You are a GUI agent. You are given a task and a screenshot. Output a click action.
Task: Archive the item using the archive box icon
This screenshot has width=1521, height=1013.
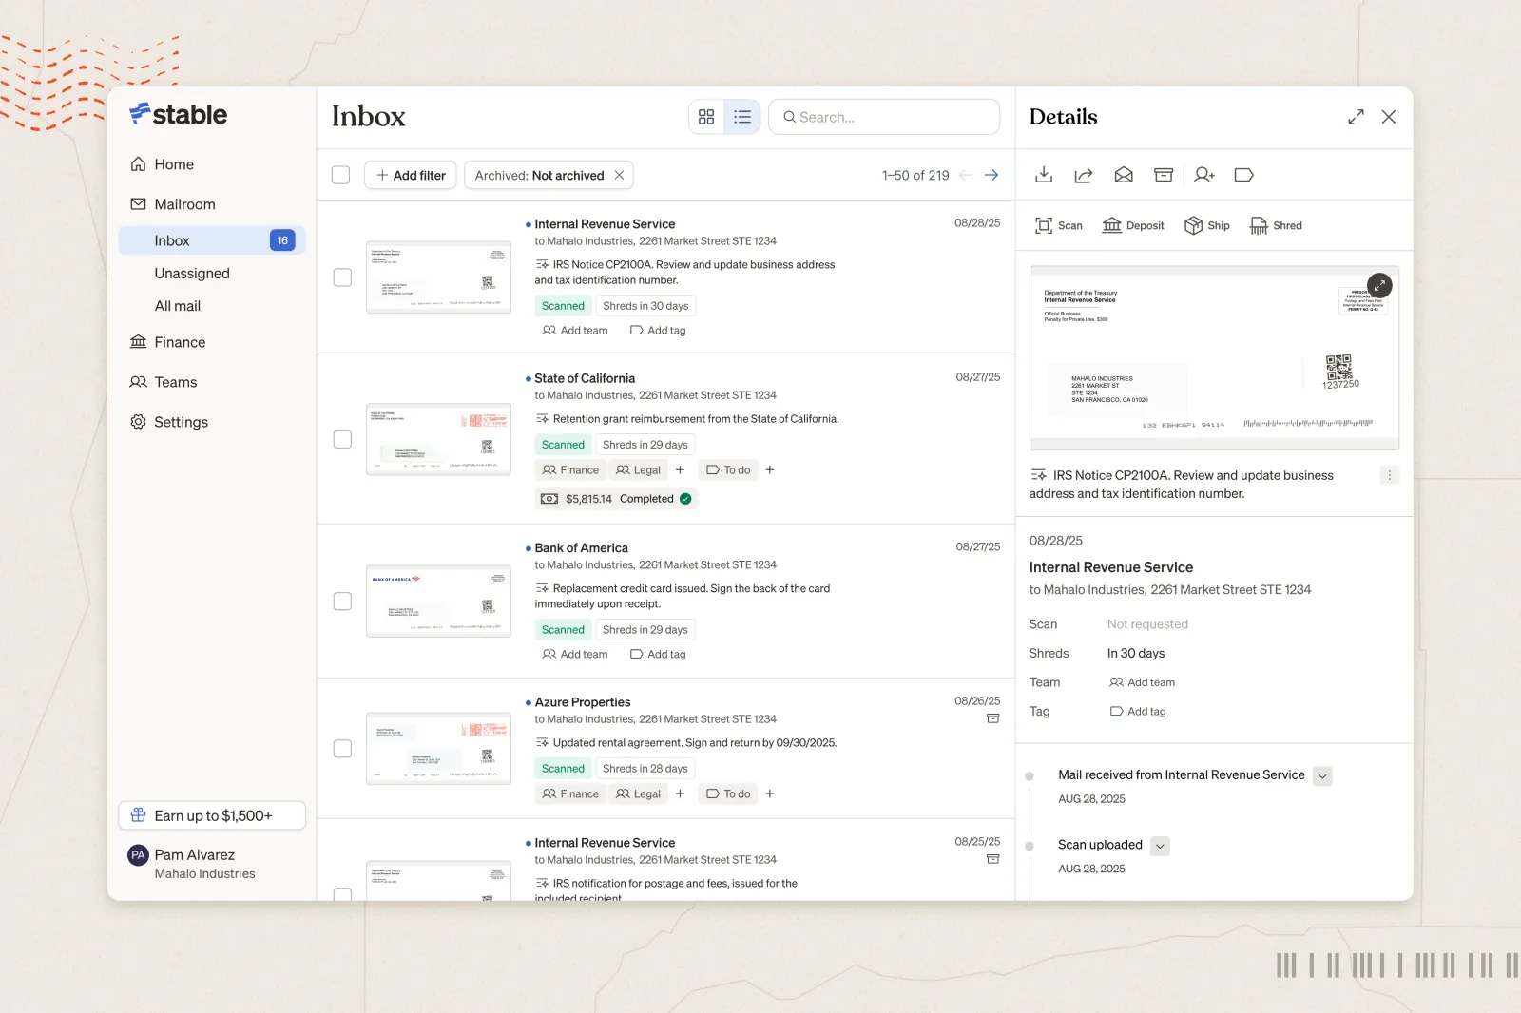tap(1164, 175)
